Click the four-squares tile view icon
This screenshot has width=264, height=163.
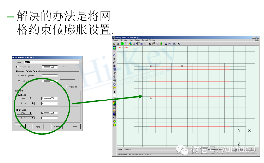(114, 81)
